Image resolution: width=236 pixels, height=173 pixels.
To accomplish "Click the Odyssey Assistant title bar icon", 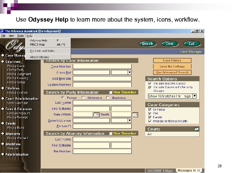I will click(2, 31).
